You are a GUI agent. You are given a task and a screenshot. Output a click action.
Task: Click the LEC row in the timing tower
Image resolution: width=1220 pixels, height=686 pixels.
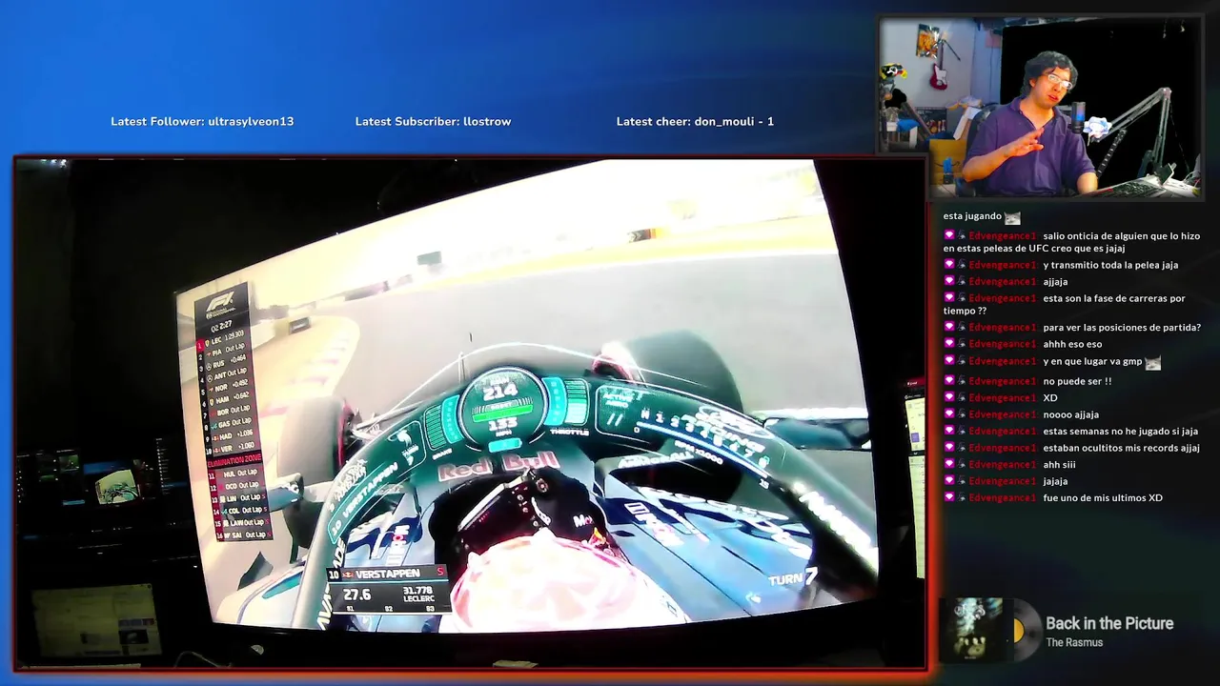(x=222, y=337)
